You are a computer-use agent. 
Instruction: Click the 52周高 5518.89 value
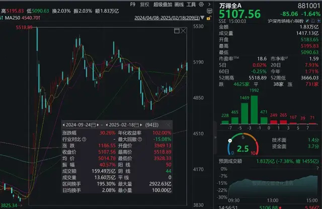click(x=258, y=78)
